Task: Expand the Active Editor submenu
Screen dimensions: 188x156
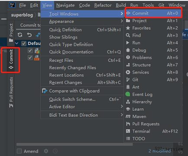Action: [82, 107]
